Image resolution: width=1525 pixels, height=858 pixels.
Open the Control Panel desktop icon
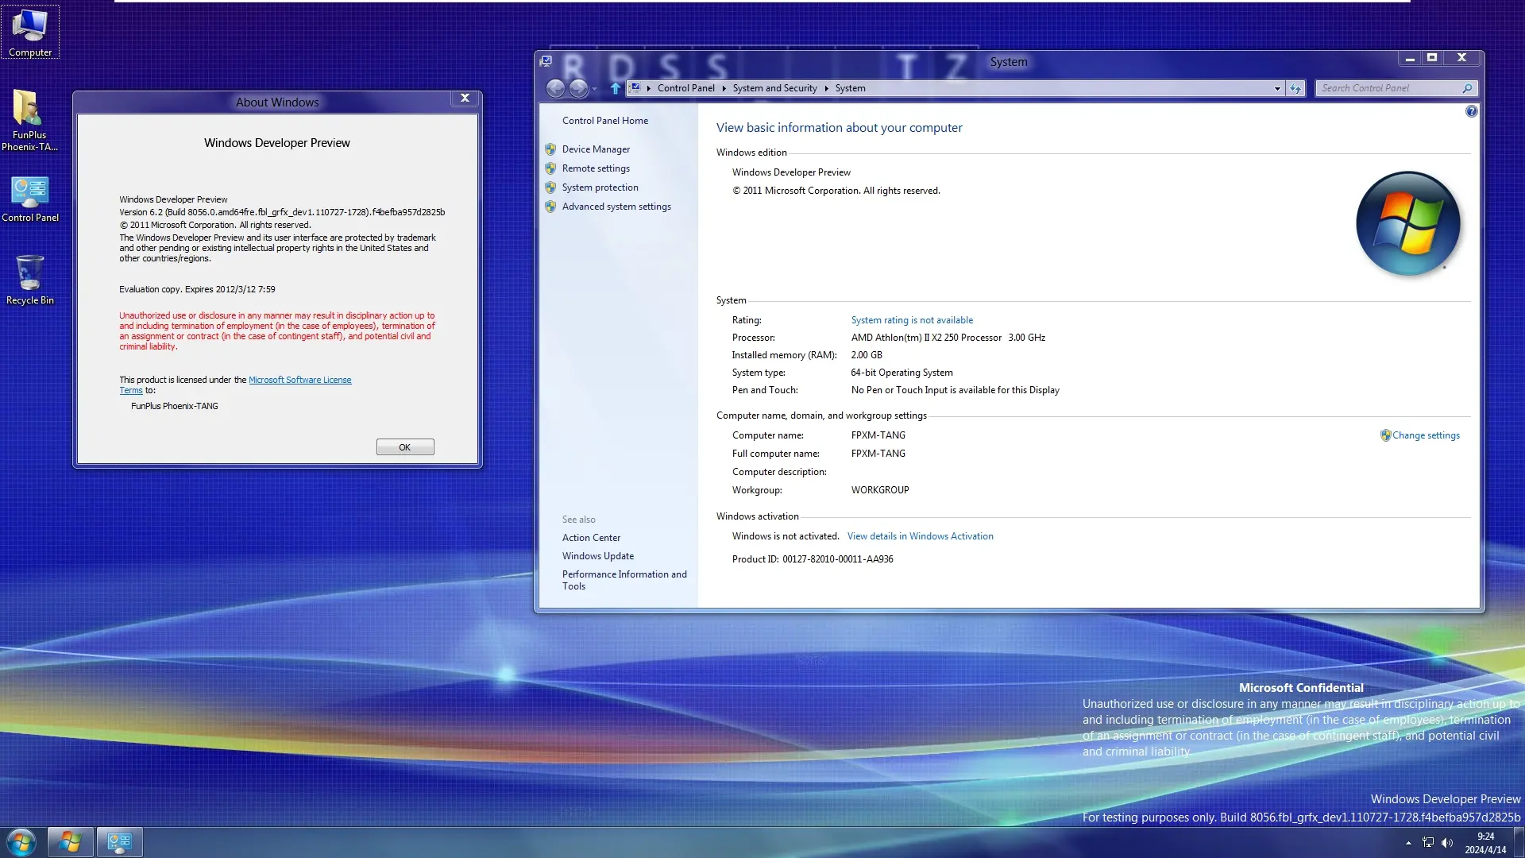tap(30, 199)
